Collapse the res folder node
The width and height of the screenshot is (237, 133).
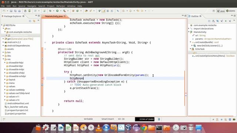(3, 59)
